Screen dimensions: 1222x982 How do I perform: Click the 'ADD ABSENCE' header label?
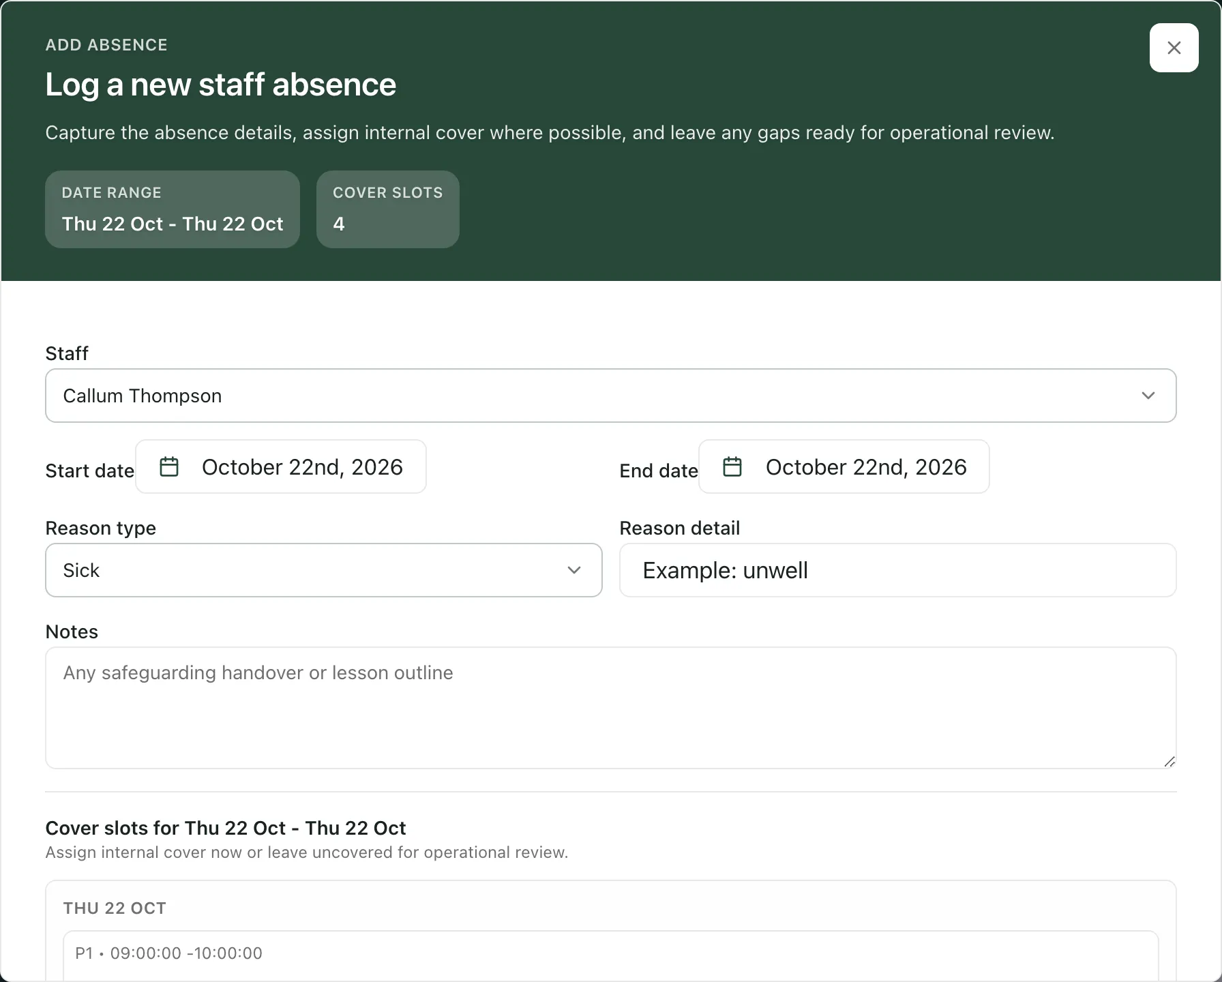click(x=106, y=45)
